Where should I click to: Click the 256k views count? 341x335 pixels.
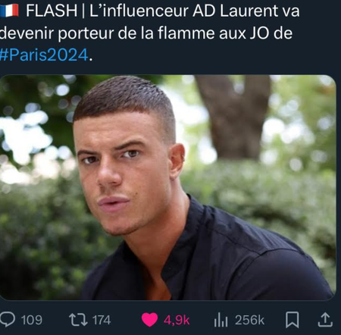click(249, 320)
